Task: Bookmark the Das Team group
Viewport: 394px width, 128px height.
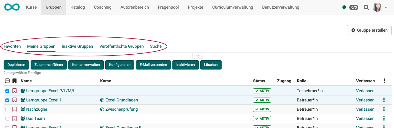Action: tap(14, 118)
